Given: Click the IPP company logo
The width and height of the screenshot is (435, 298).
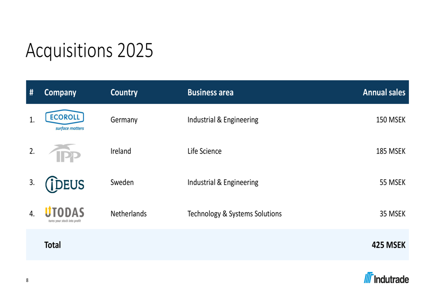Looking at the screenshot, I should [x=65, y=153].
